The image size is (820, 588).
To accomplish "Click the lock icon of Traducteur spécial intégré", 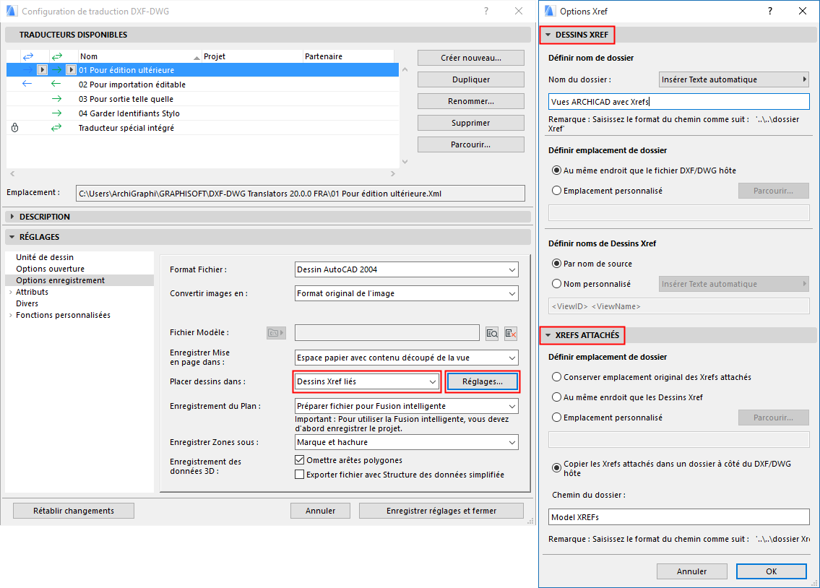I will click(14, 128).
